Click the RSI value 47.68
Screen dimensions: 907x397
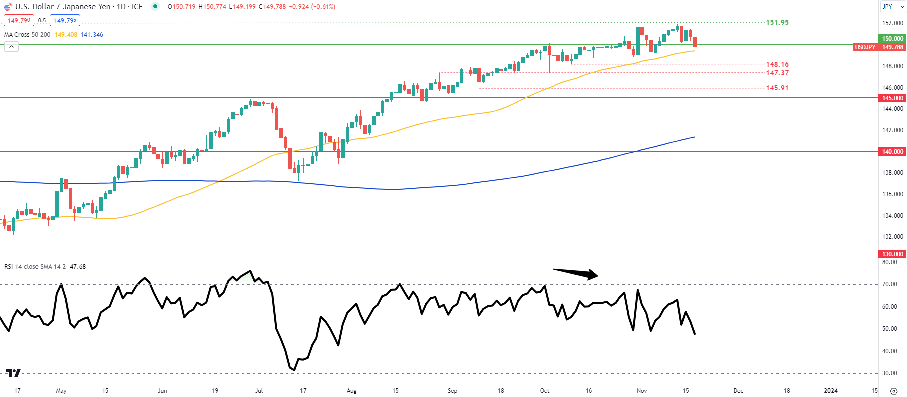[x=78, y=267]
